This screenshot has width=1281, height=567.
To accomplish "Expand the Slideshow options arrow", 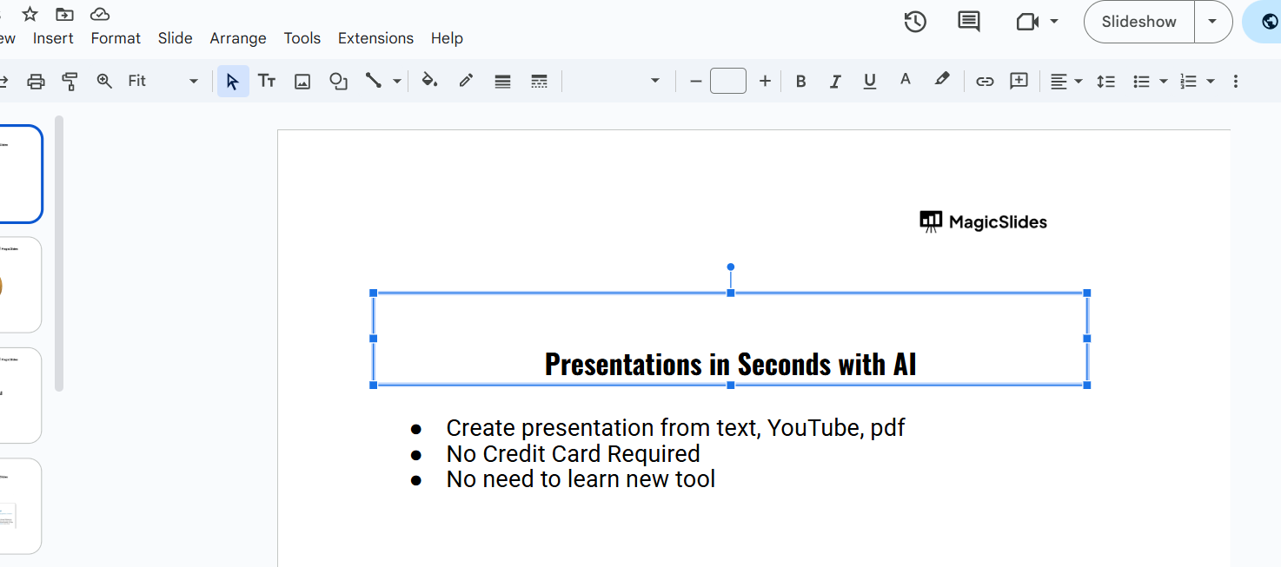I will pos(1212,22).
